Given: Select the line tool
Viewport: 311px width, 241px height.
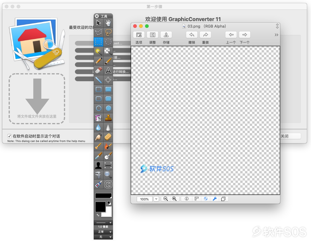Looking at the screenshot, I should pyautogui.click(x=99, y=80).
